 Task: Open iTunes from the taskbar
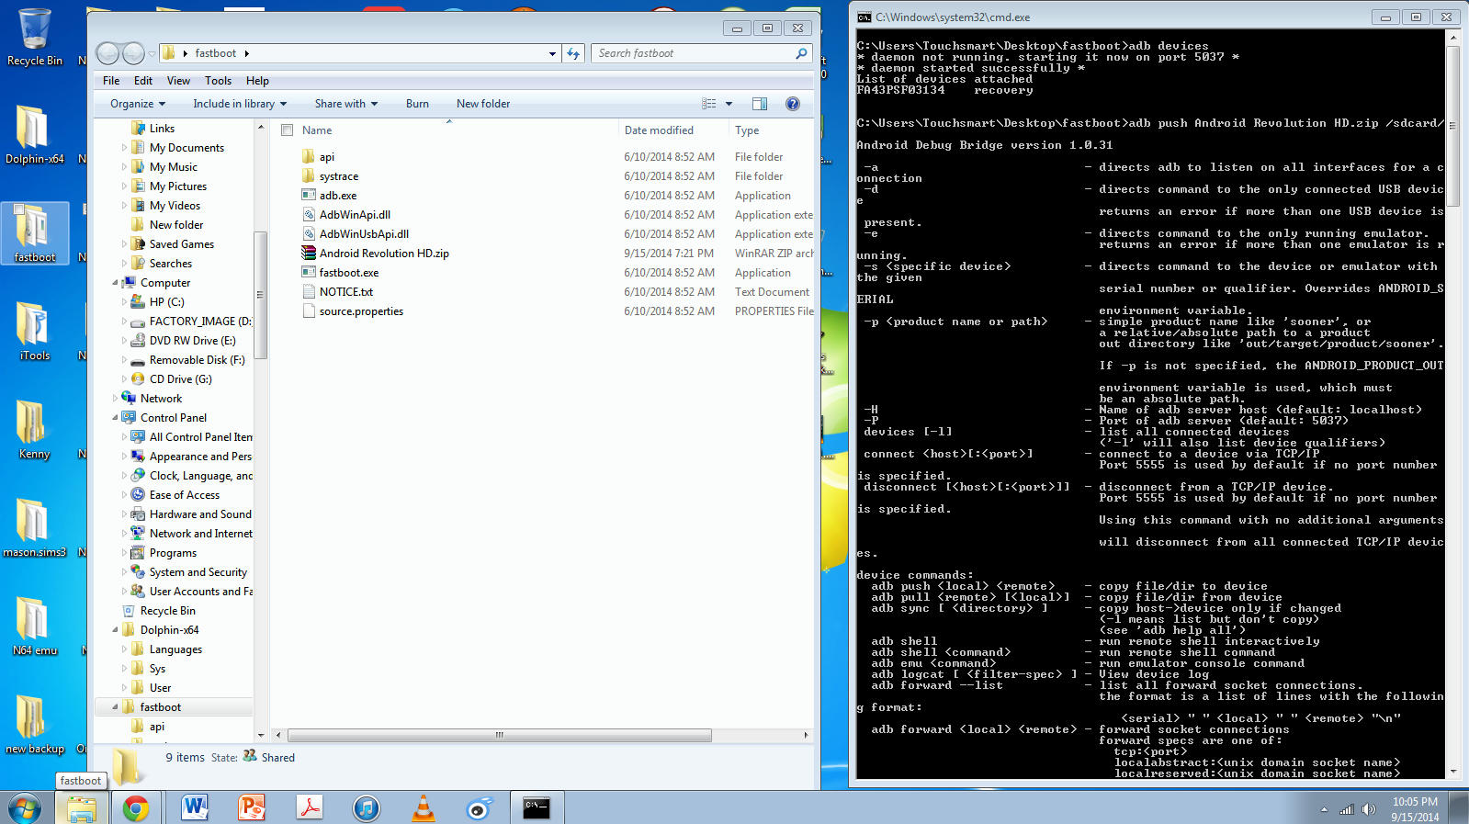point(366,808)
